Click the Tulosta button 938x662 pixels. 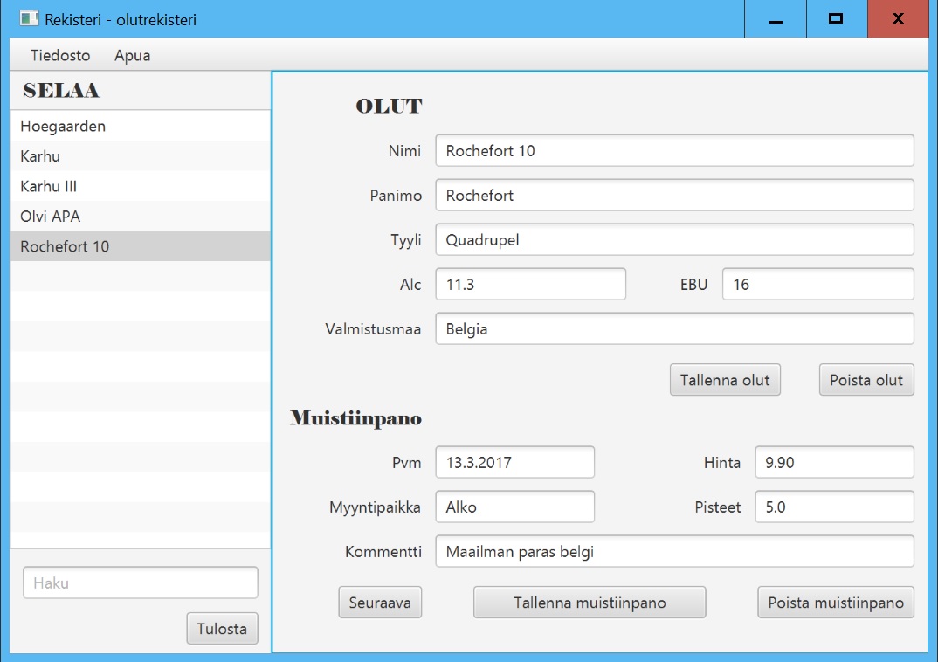click(x=222, y=629)
